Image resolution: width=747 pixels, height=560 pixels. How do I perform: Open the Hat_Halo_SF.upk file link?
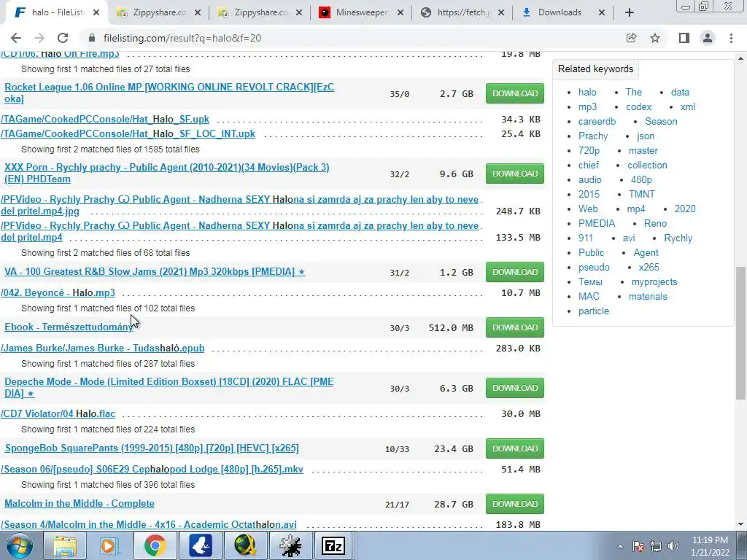coord(105,119)
